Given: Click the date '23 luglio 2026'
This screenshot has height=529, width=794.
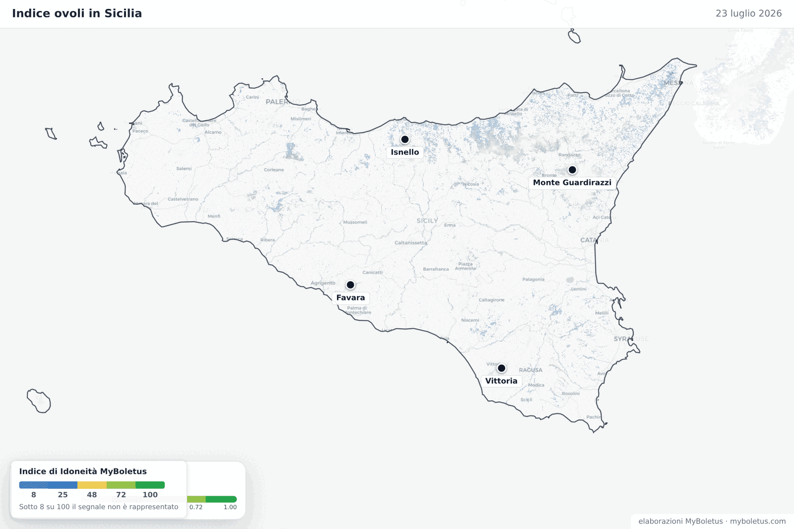Looking at the screenshot, I should [x=748, y=13].
